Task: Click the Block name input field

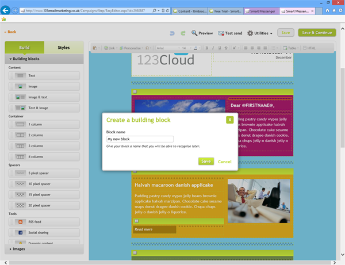Action: point(140,139)
